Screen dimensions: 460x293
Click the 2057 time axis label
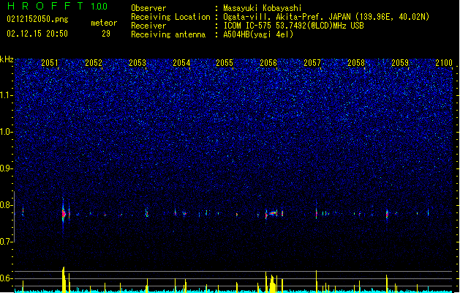point(312,62)
